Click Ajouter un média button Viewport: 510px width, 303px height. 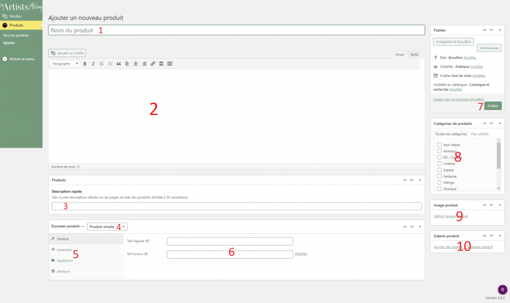click(x=67, y=53)
